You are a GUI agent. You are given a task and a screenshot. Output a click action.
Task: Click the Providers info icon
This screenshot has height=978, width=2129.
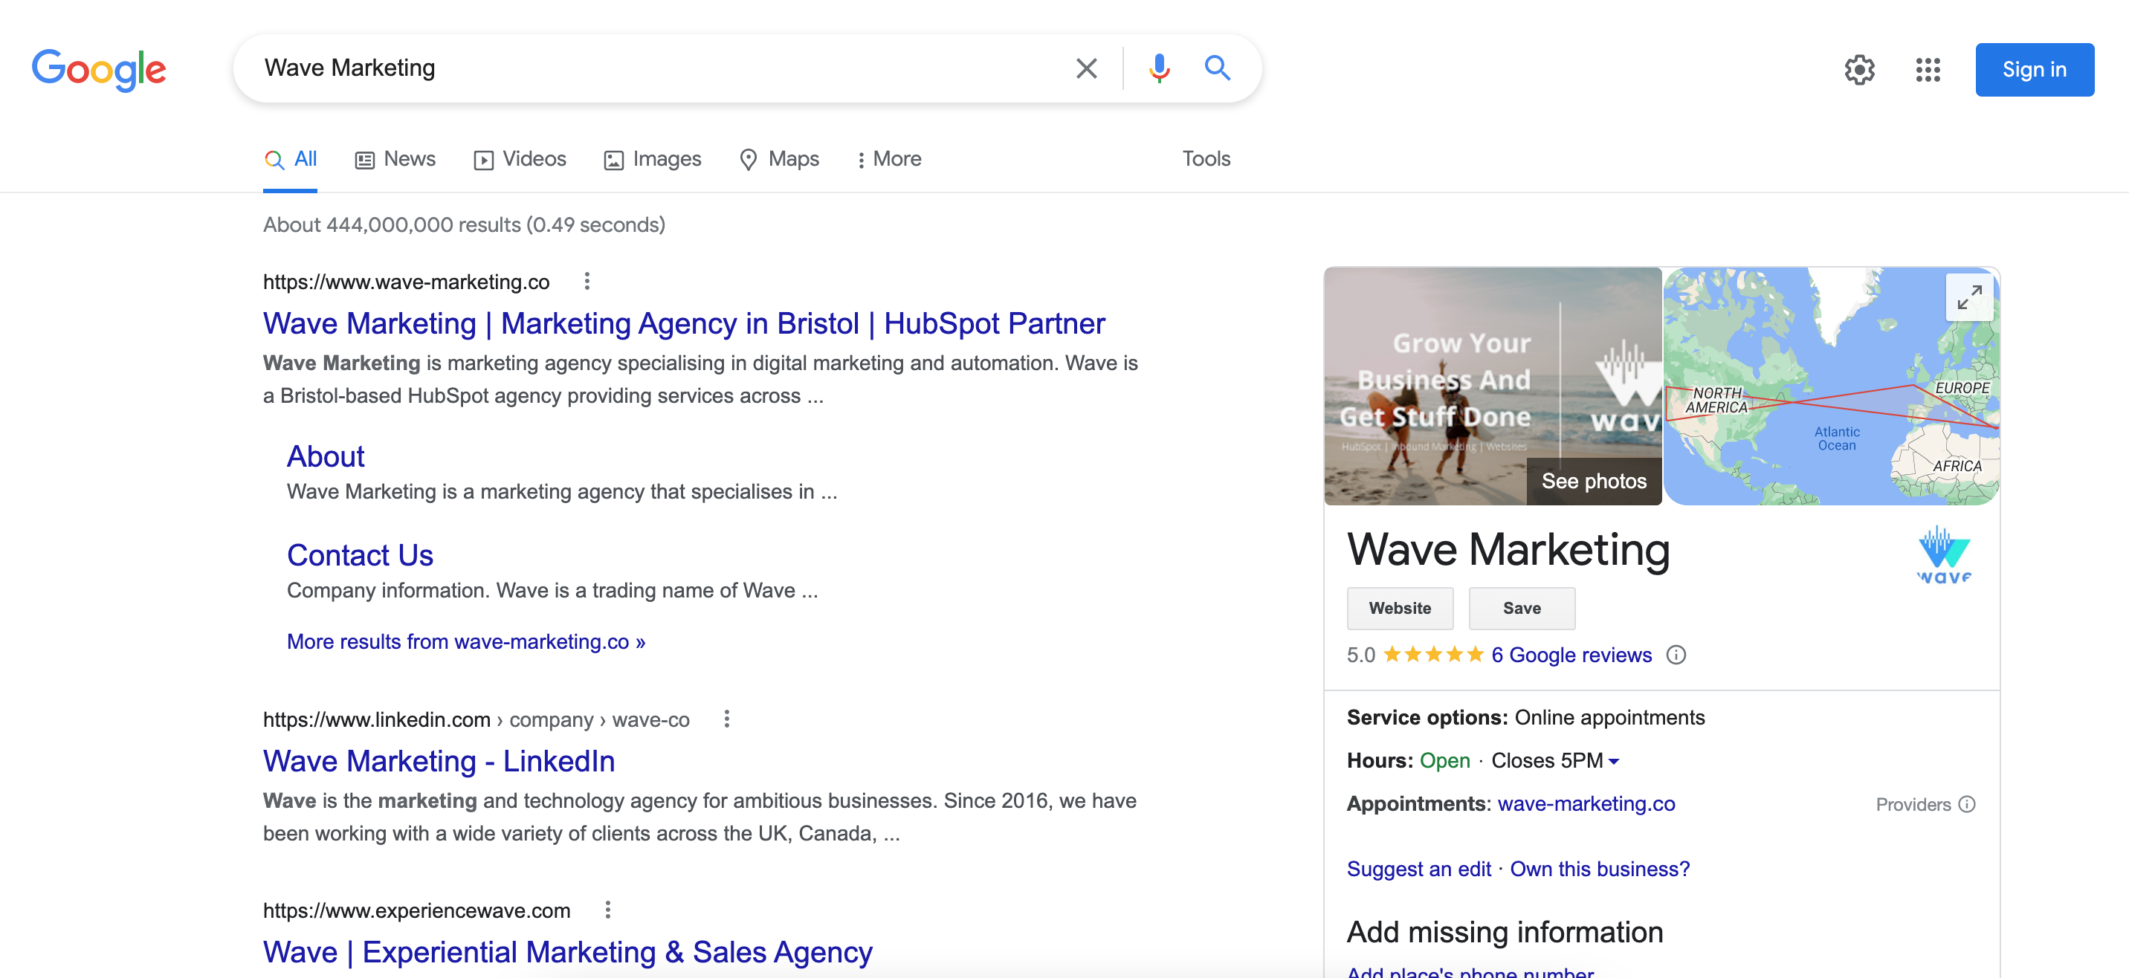[x=1967, y=805]
